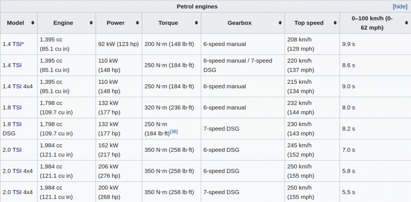The height and width of the screenshot is (202, 411).
Task: Open TSI link in 220 km/h 1.4 TSI row
Action: (17, 65)
